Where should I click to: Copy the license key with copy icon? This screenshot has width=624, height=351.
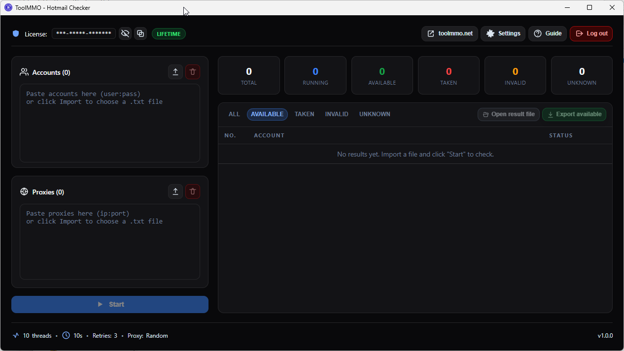click(140, 33)
